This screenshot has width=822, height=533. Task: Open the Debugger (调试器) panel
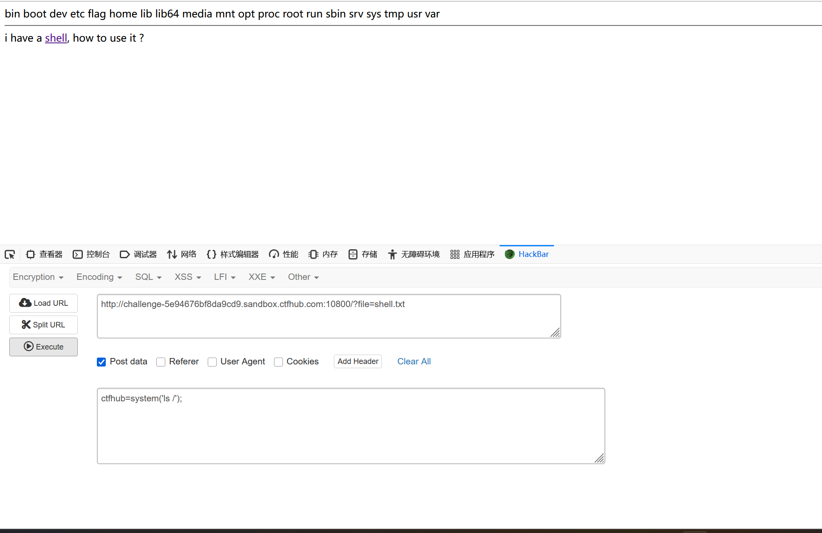tap(138, 254)
